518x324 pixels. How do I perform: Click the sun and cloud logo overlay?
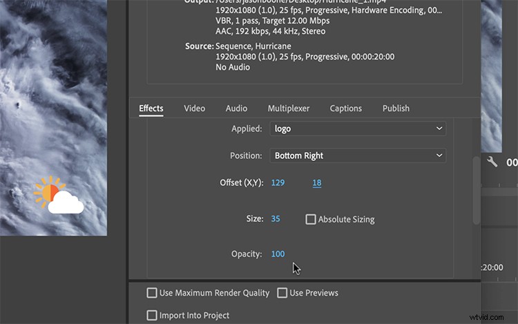(59, 195)
